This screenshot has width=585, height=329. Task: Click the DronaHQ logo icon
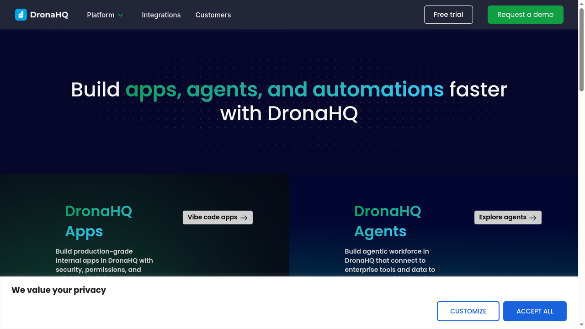tap(20, 15)
